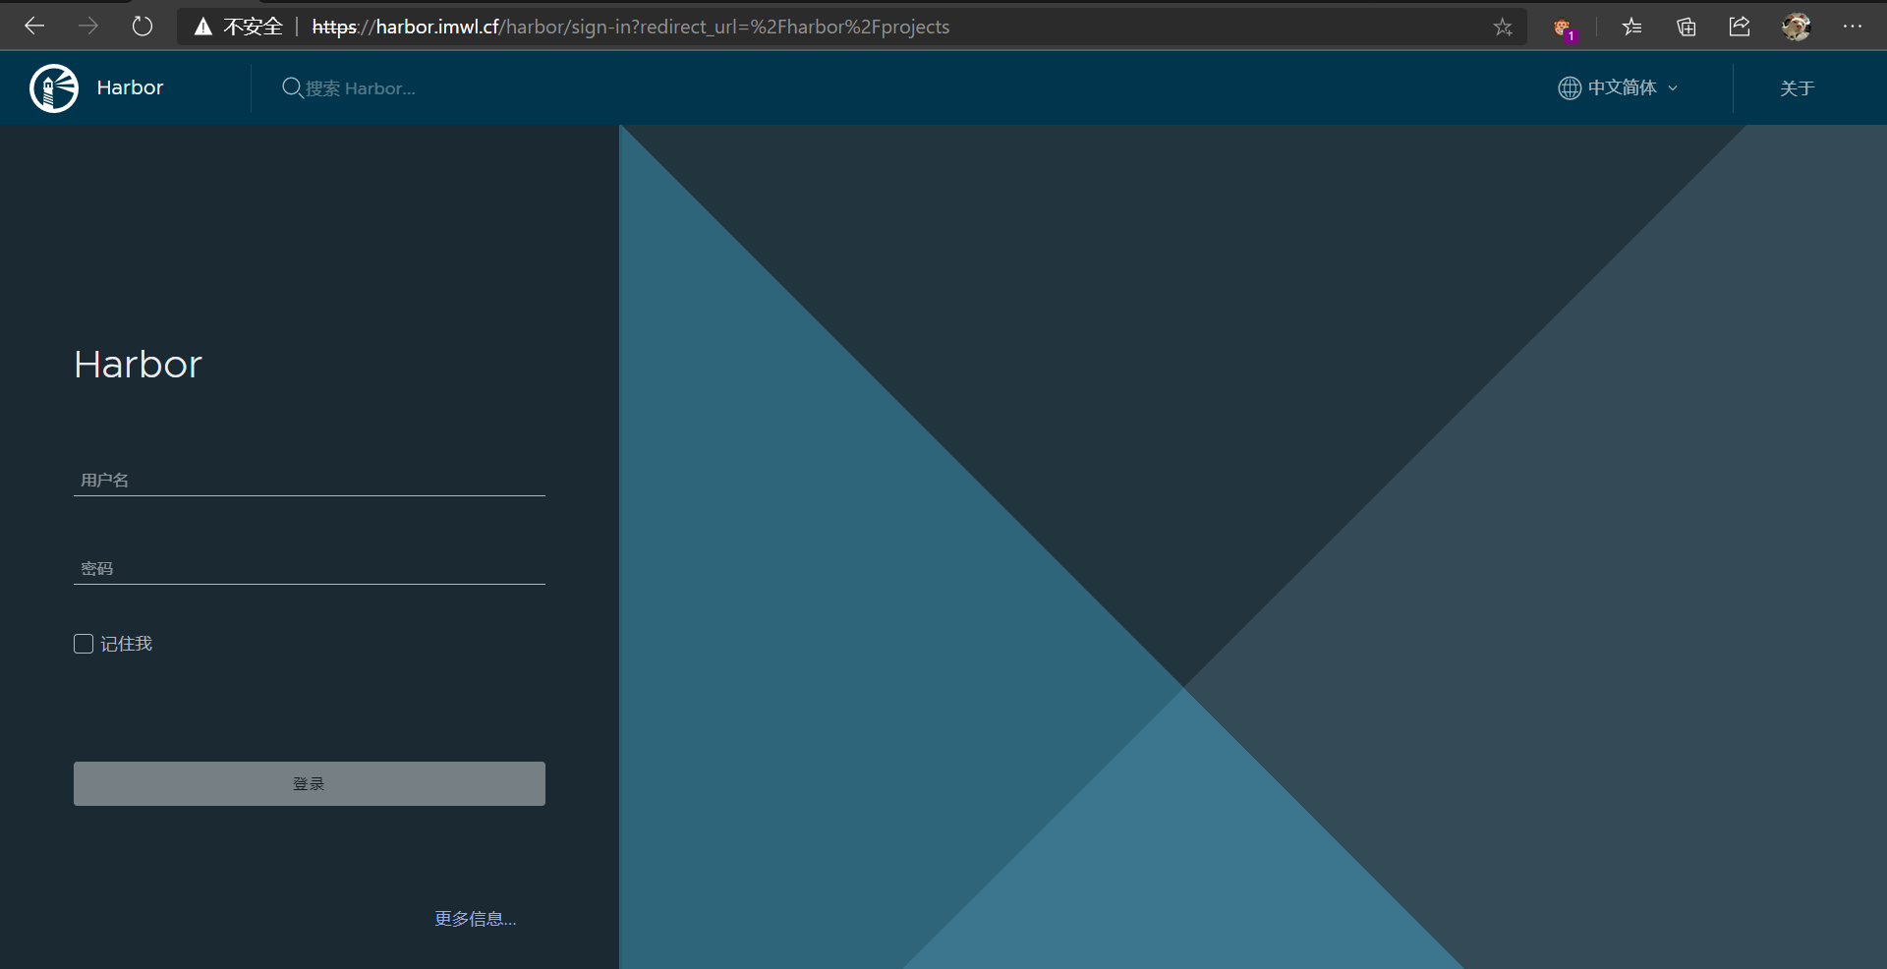Add page to favorites with star icon
1887x969 pixels.
(1503, 28)
